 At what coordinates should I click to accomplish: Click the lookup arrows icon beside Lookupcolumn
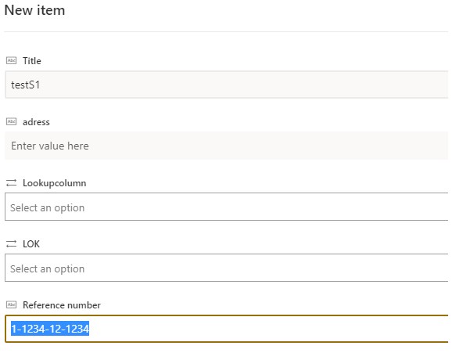pyautogui.click(x=11, y=183)
